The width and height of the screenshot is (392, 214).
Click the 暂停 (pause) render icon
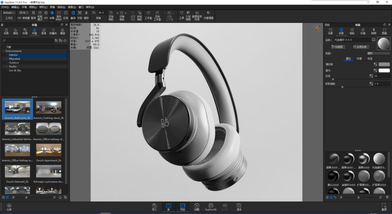click(x=33, y=15)
